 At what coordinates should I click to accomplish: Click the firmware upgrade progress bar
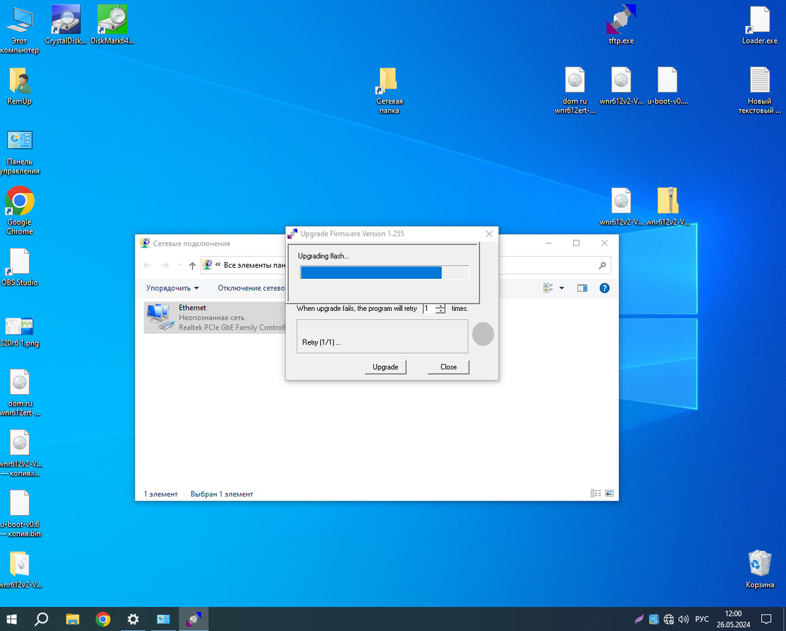tap(384, 273)
